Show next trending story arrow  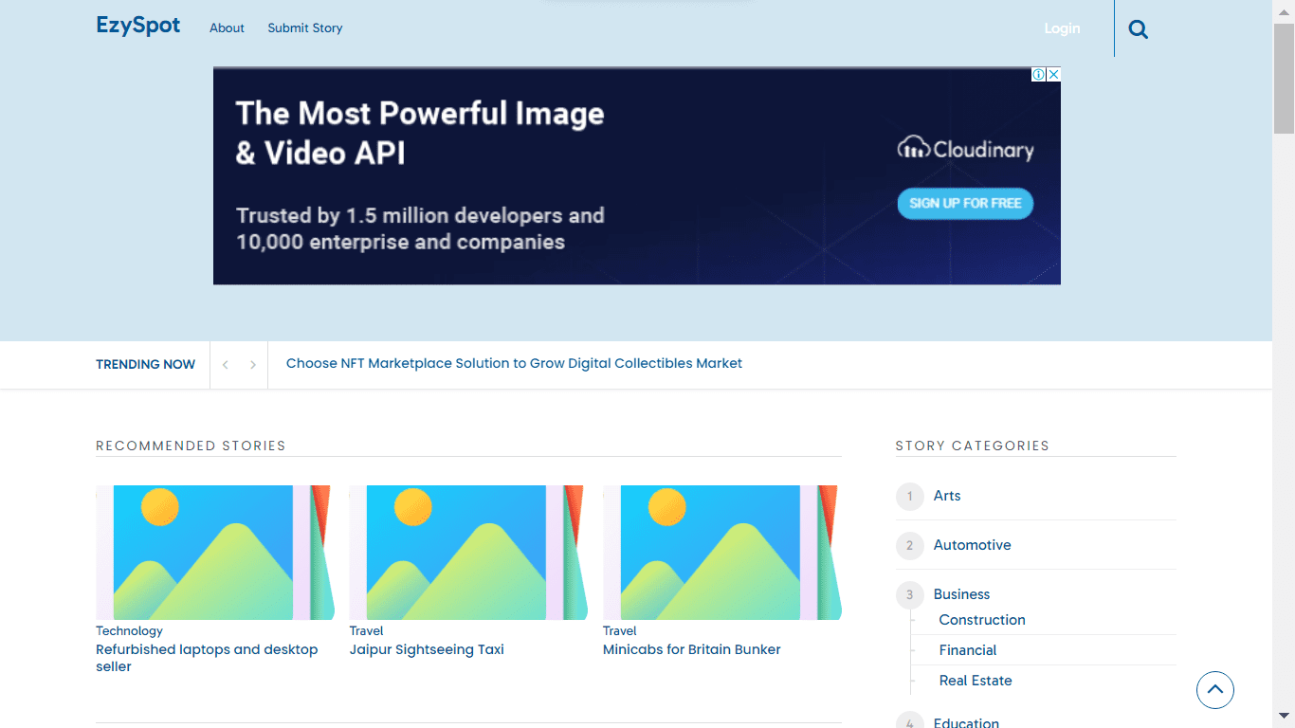click(x=253, y=365)
